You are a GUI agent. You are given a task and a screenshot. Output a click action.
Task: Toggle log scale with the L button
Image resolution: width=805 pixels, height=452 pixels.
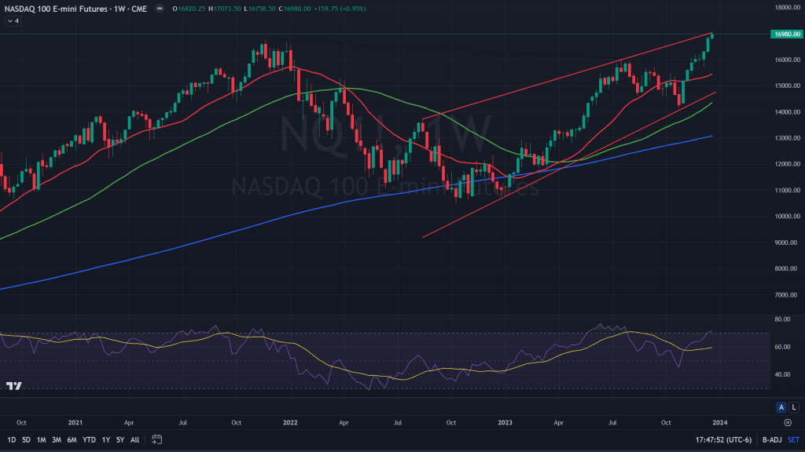(x=792, y=406)
